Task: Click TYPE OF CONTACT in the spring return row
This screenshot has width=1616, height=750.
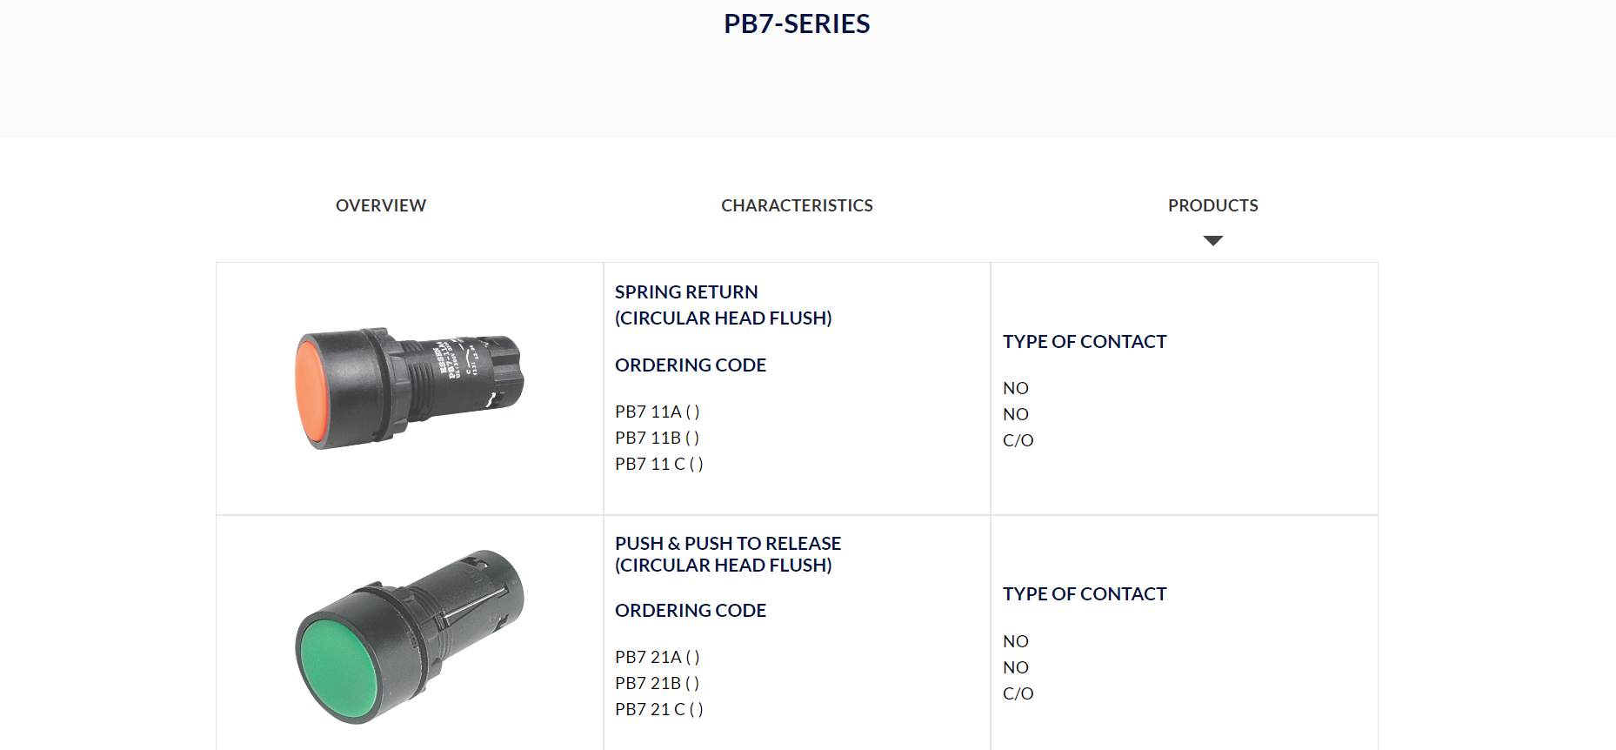Action: tap(1084, 342)
